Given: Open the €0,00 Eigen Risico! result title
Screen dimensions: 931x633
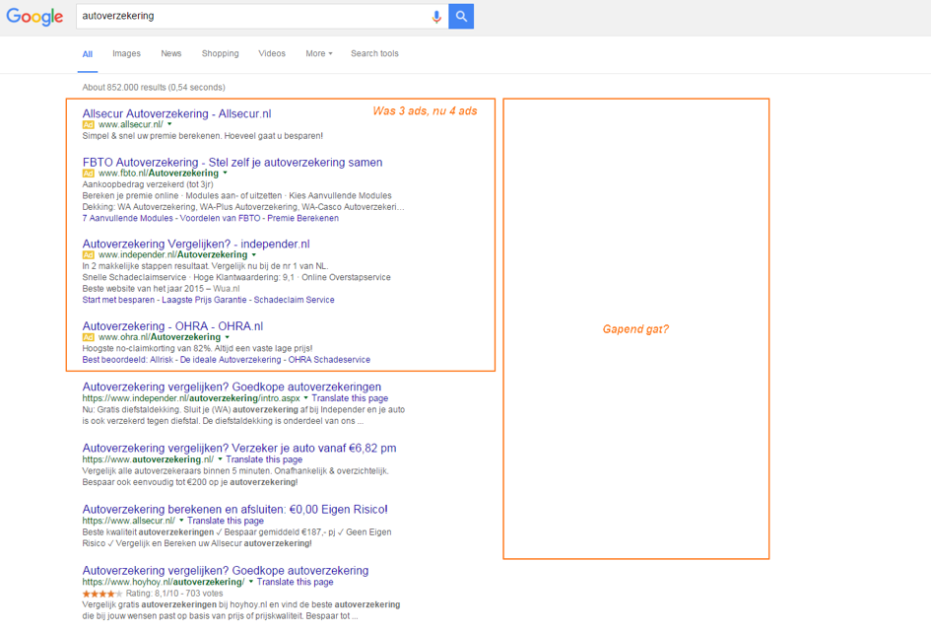Looking at the screenshot, I should [x=235, y=510].
